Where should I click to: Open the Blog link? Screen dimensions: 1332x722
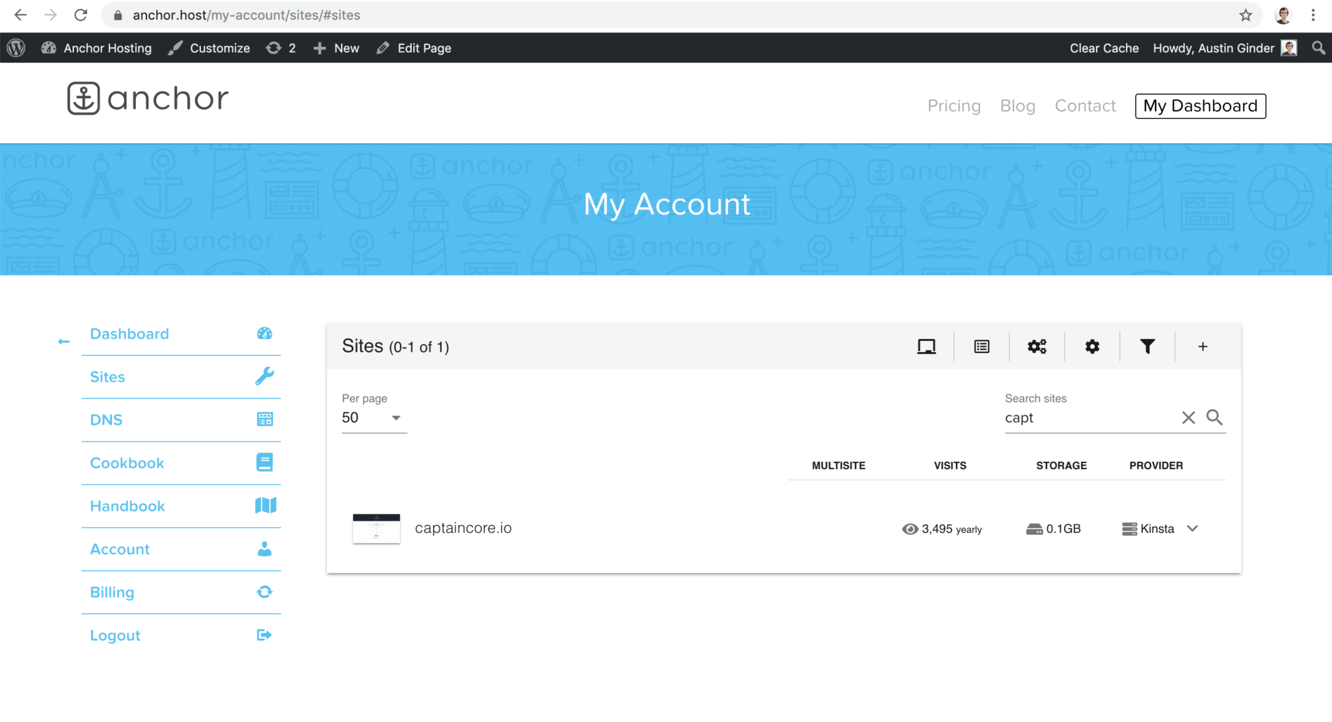(x=1017, y=105)
